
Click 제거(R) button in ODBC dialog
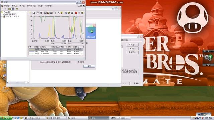tap(132, 48)
